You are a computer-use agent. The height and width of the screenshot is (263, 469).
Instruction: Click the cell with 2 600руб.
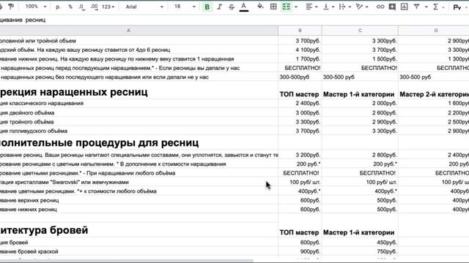(x=360, y=113)
